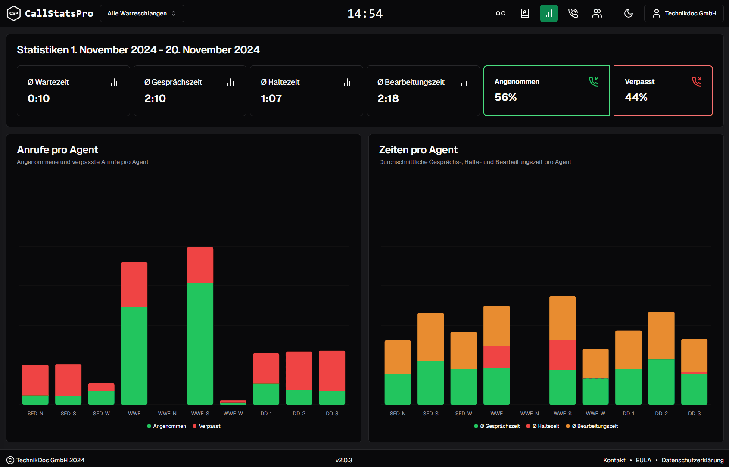The width and height of the screenshot is (729, 467).
Task: Open the Kontakt footer link
Action: (614, 460)
